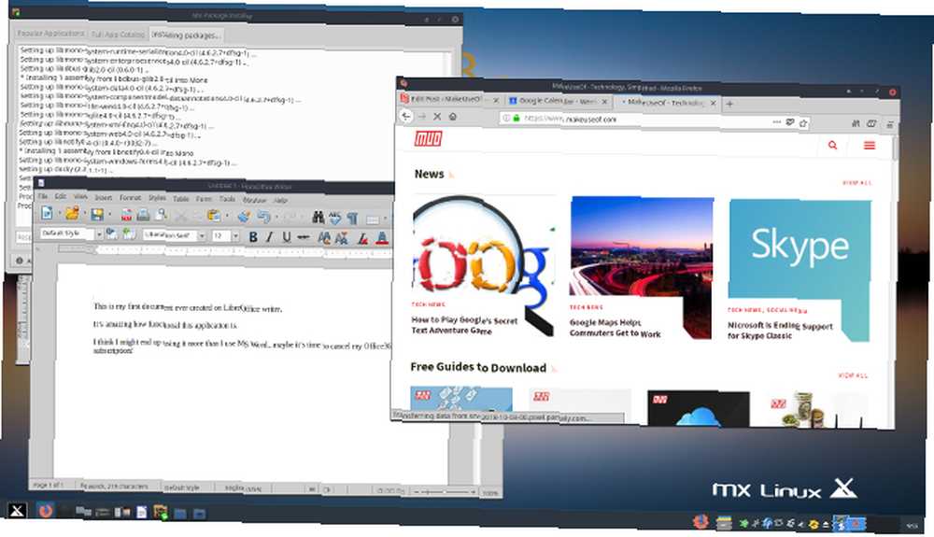934x537 pixels.
Task: Open Format menu in Writer
Action: click(x=130, y=198)
